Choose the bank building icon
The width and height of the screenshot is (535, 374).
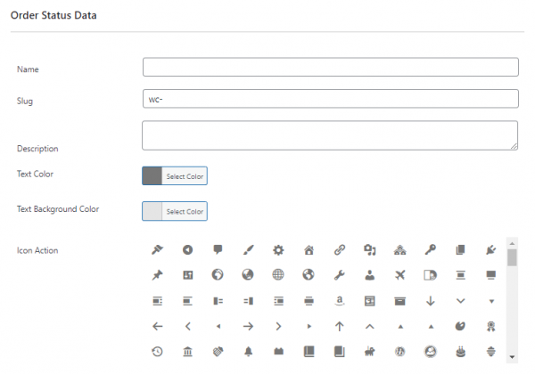187,352
